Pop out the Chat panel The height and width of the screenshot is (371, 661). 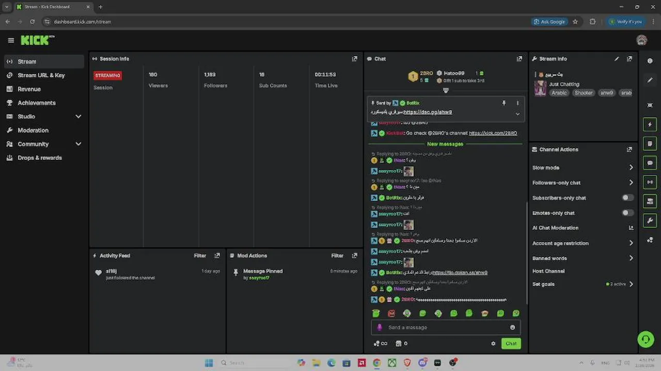520,59
